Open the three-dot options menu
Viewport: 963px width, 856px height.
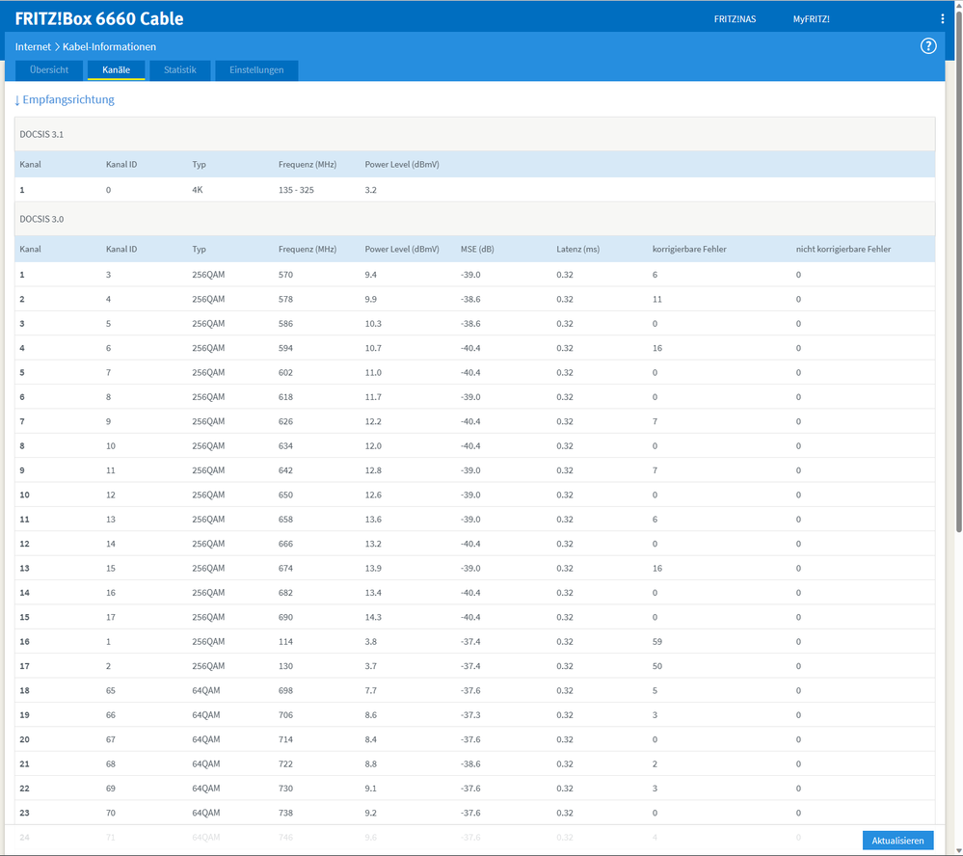point(943,19)
